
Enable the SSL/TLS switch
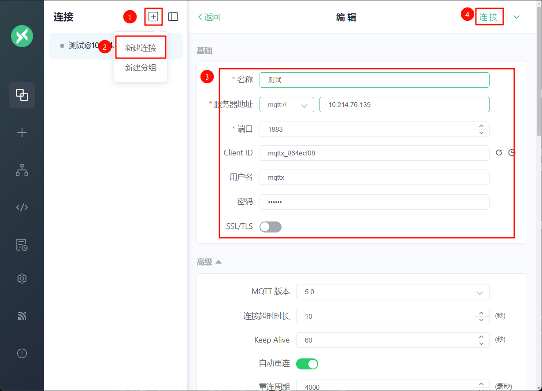point(271,227)
